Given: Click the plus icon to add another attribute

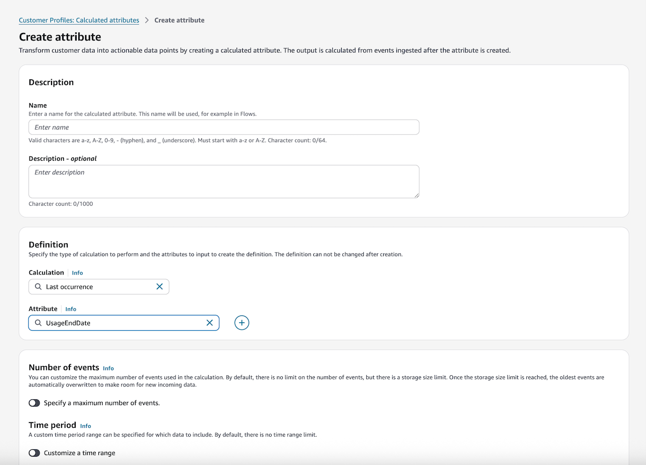Looking at the screenshot, I should pos(241,323).
